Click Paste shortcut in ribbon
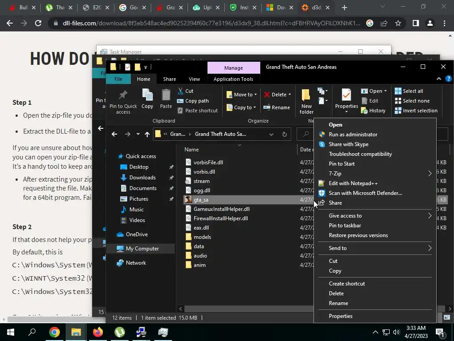 (x=197, y=111)
